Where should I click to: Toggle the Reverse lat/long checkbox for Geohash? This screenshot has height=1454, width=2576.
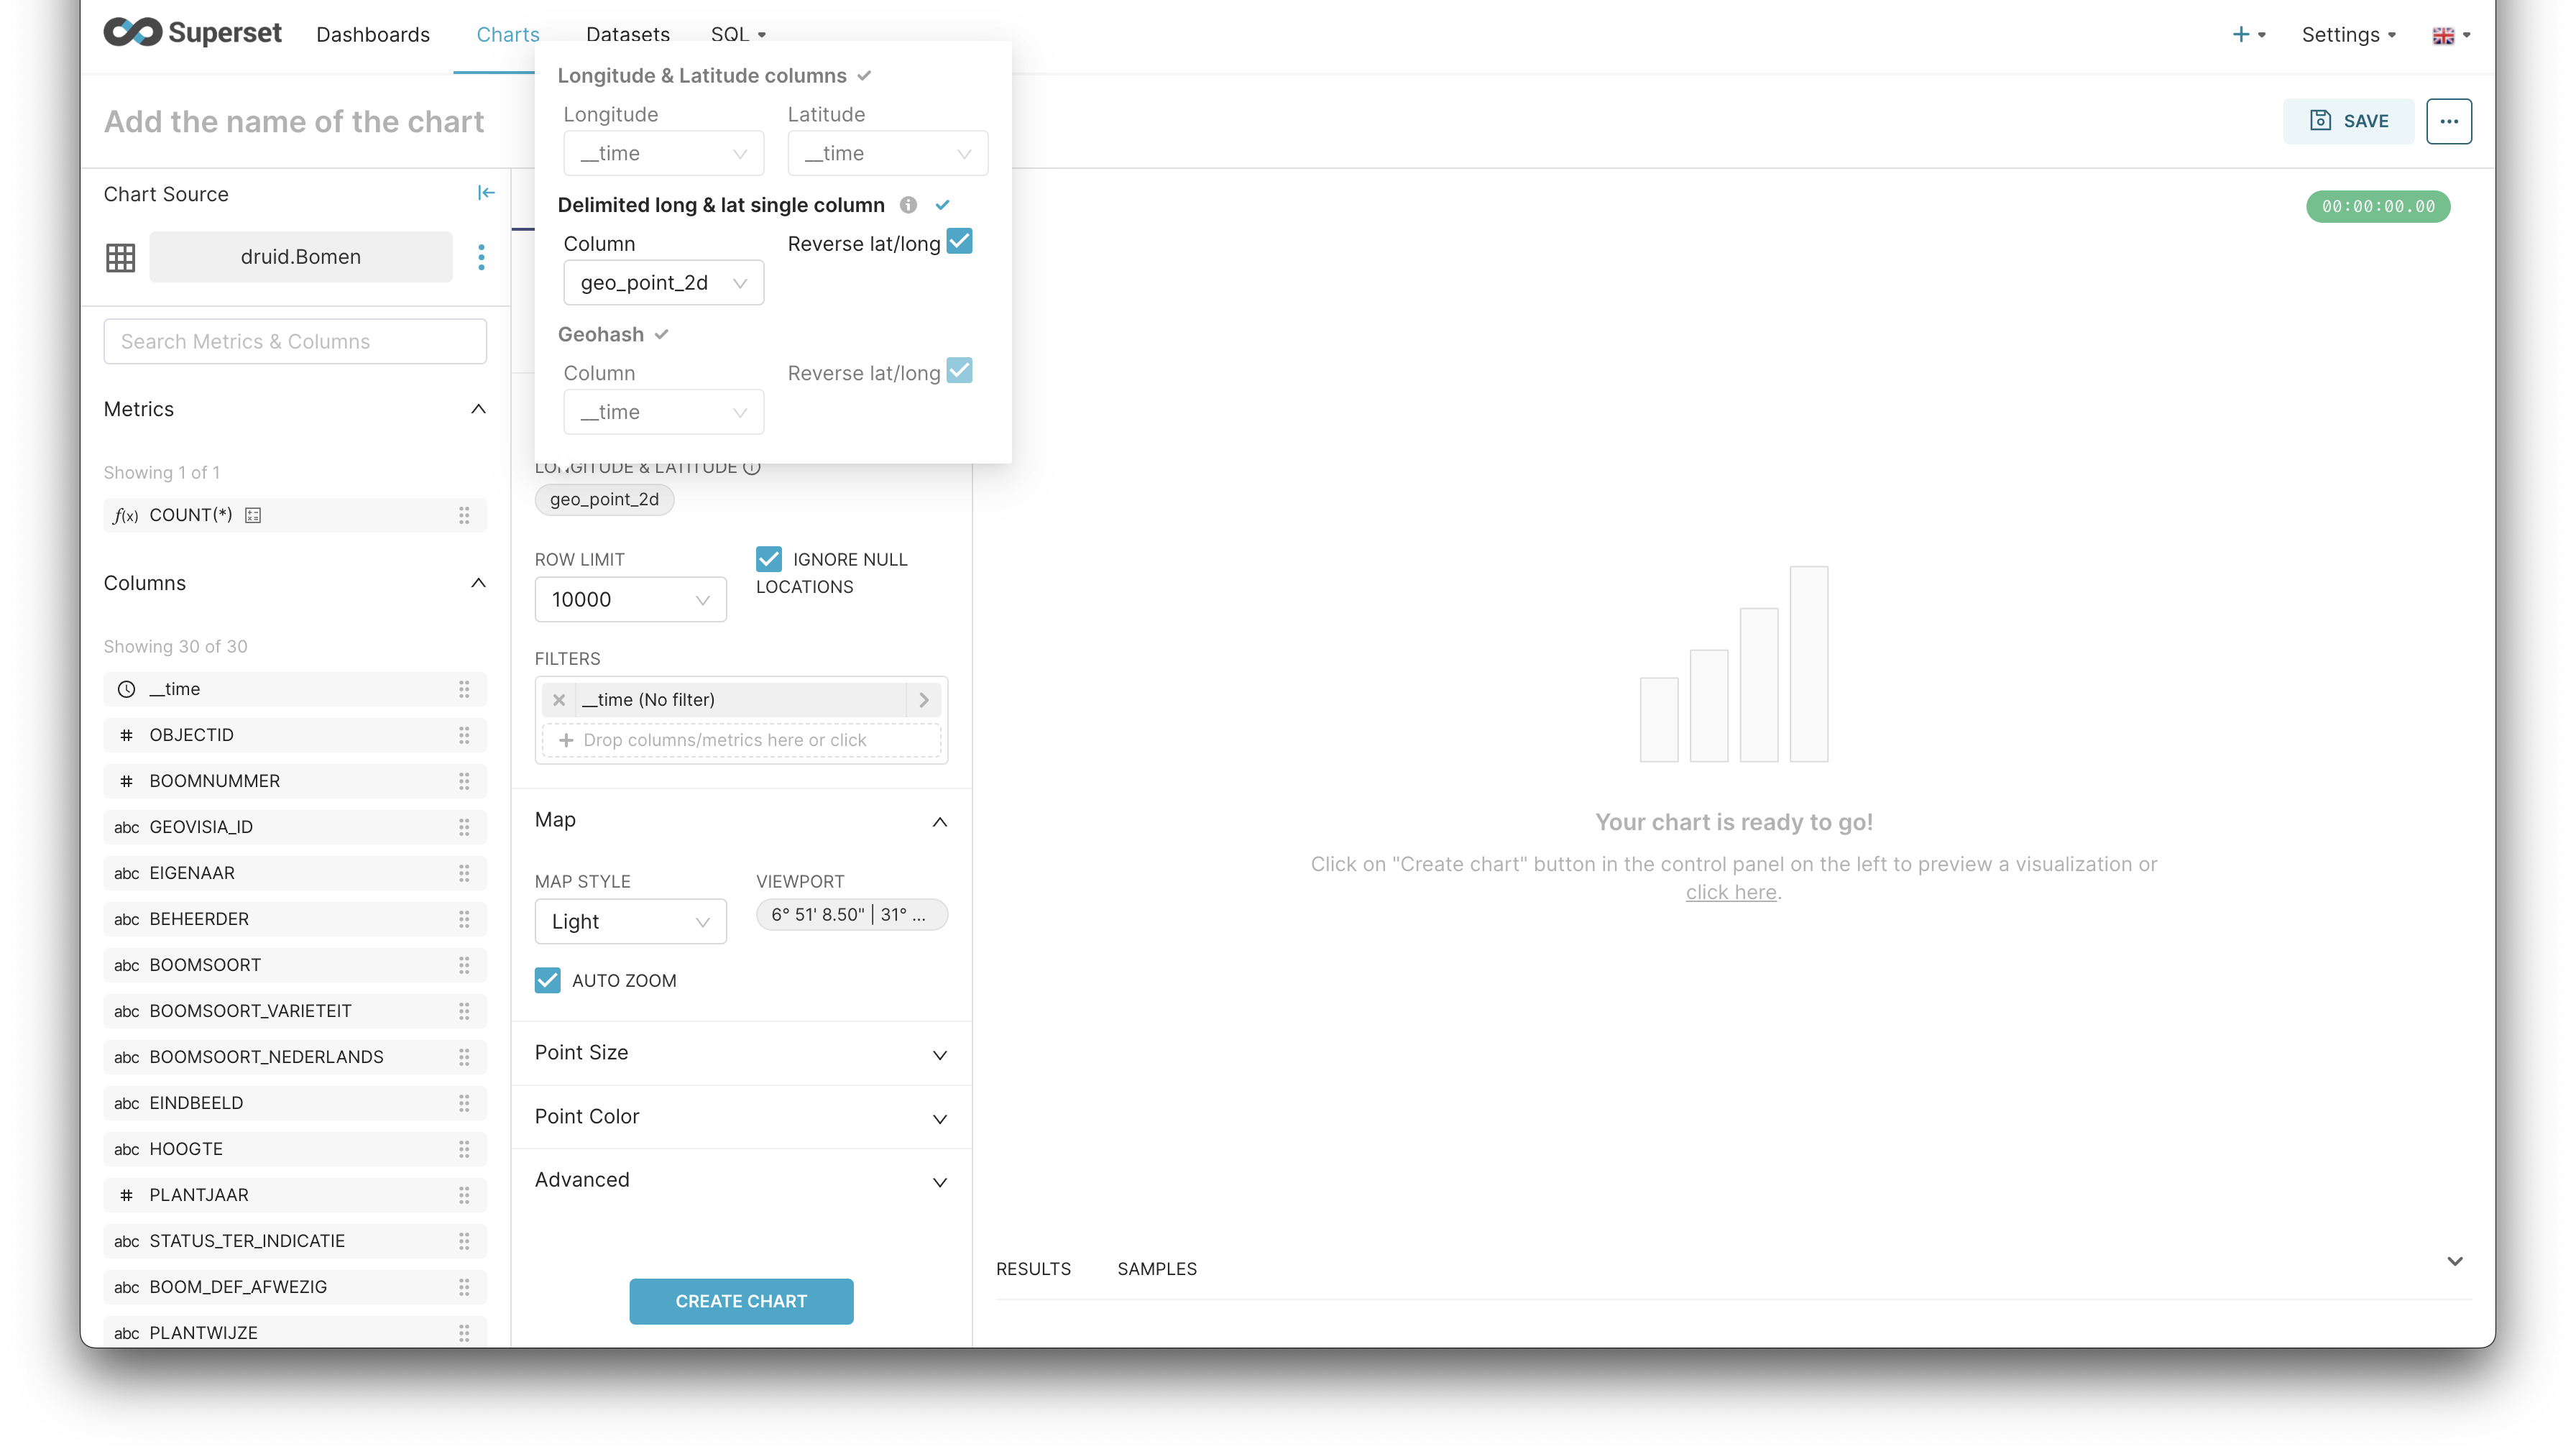pyautogui.click(x=962, y=372)
